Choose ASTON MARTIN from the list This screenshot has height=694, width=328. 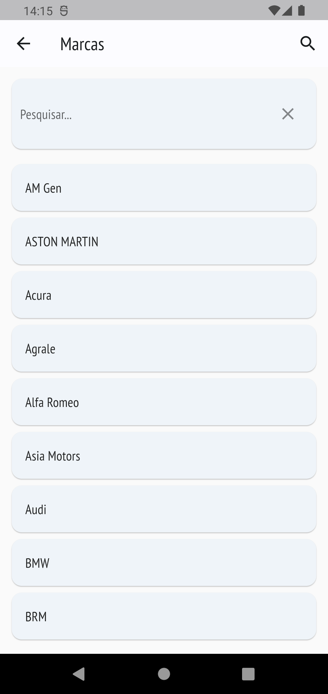pos(164,241)
